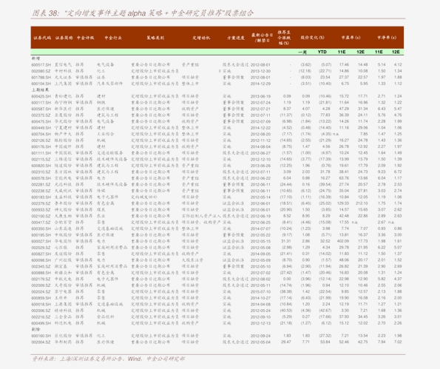Screen dimensions: 440x369
Task: Click code 002024.SZ
Action: click(x=41, y=292)
